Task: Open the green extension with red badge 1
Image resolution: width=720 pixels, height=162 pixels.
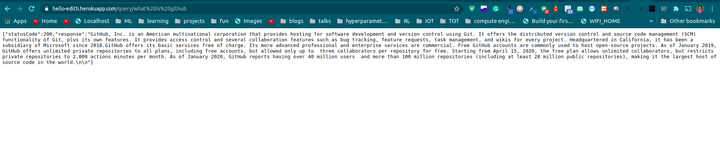Action: pos(545,9)
